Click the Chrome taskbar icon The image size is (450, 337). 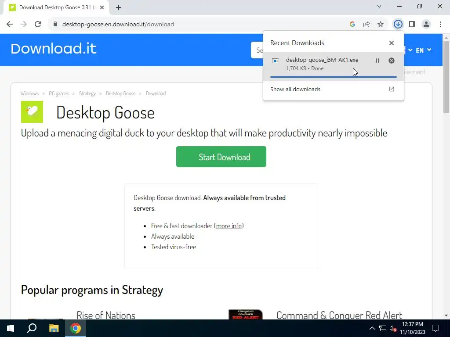[x=76, y=328]
